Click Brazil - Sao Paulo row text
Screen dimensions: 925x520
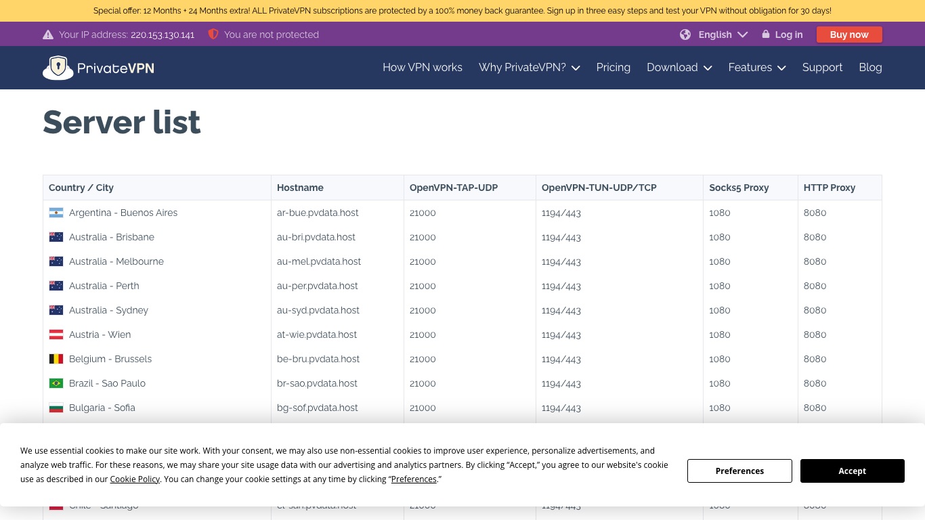tap(107, 383)
